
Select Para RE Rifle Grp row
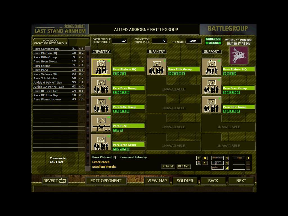(59, 95)
